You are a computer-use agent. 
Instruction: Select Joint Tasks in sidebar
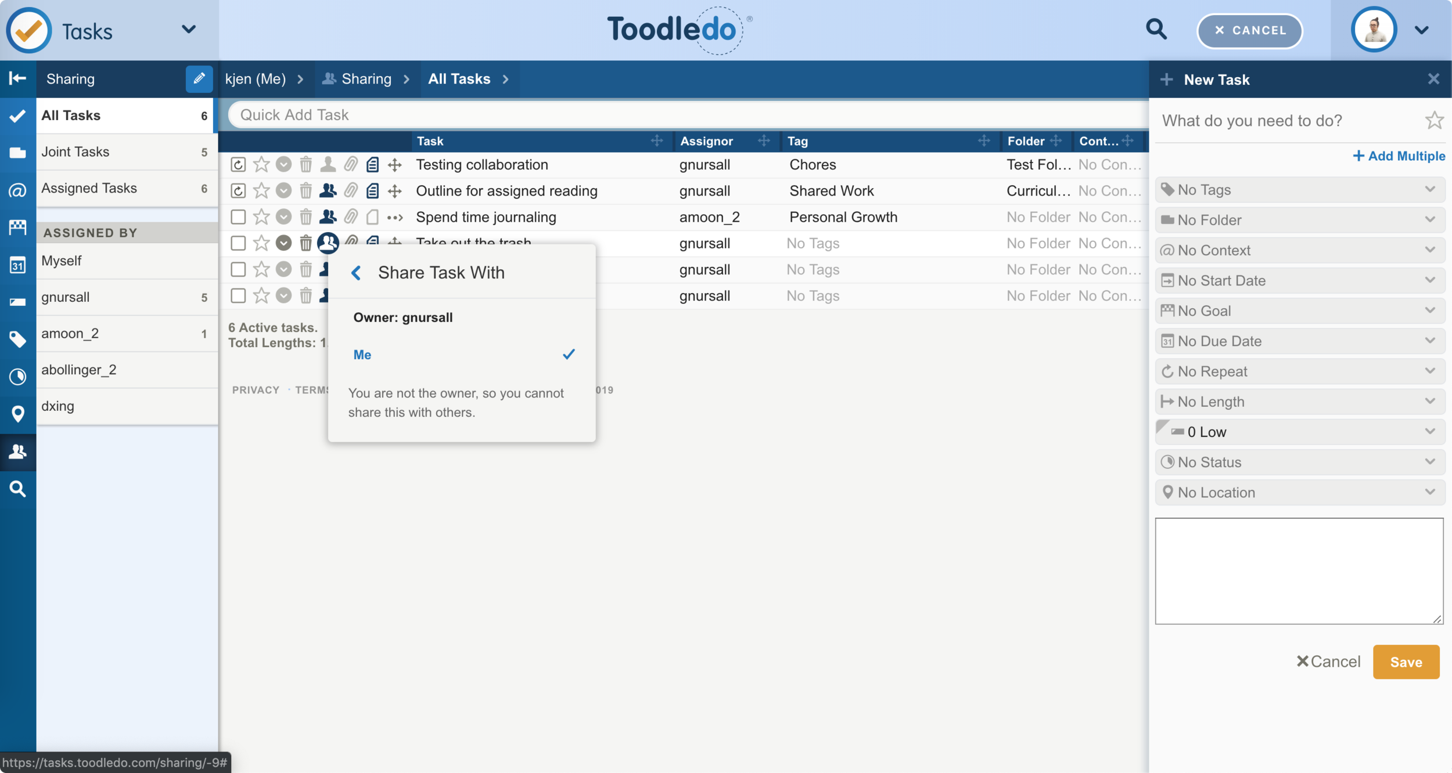tap(127, 152)
